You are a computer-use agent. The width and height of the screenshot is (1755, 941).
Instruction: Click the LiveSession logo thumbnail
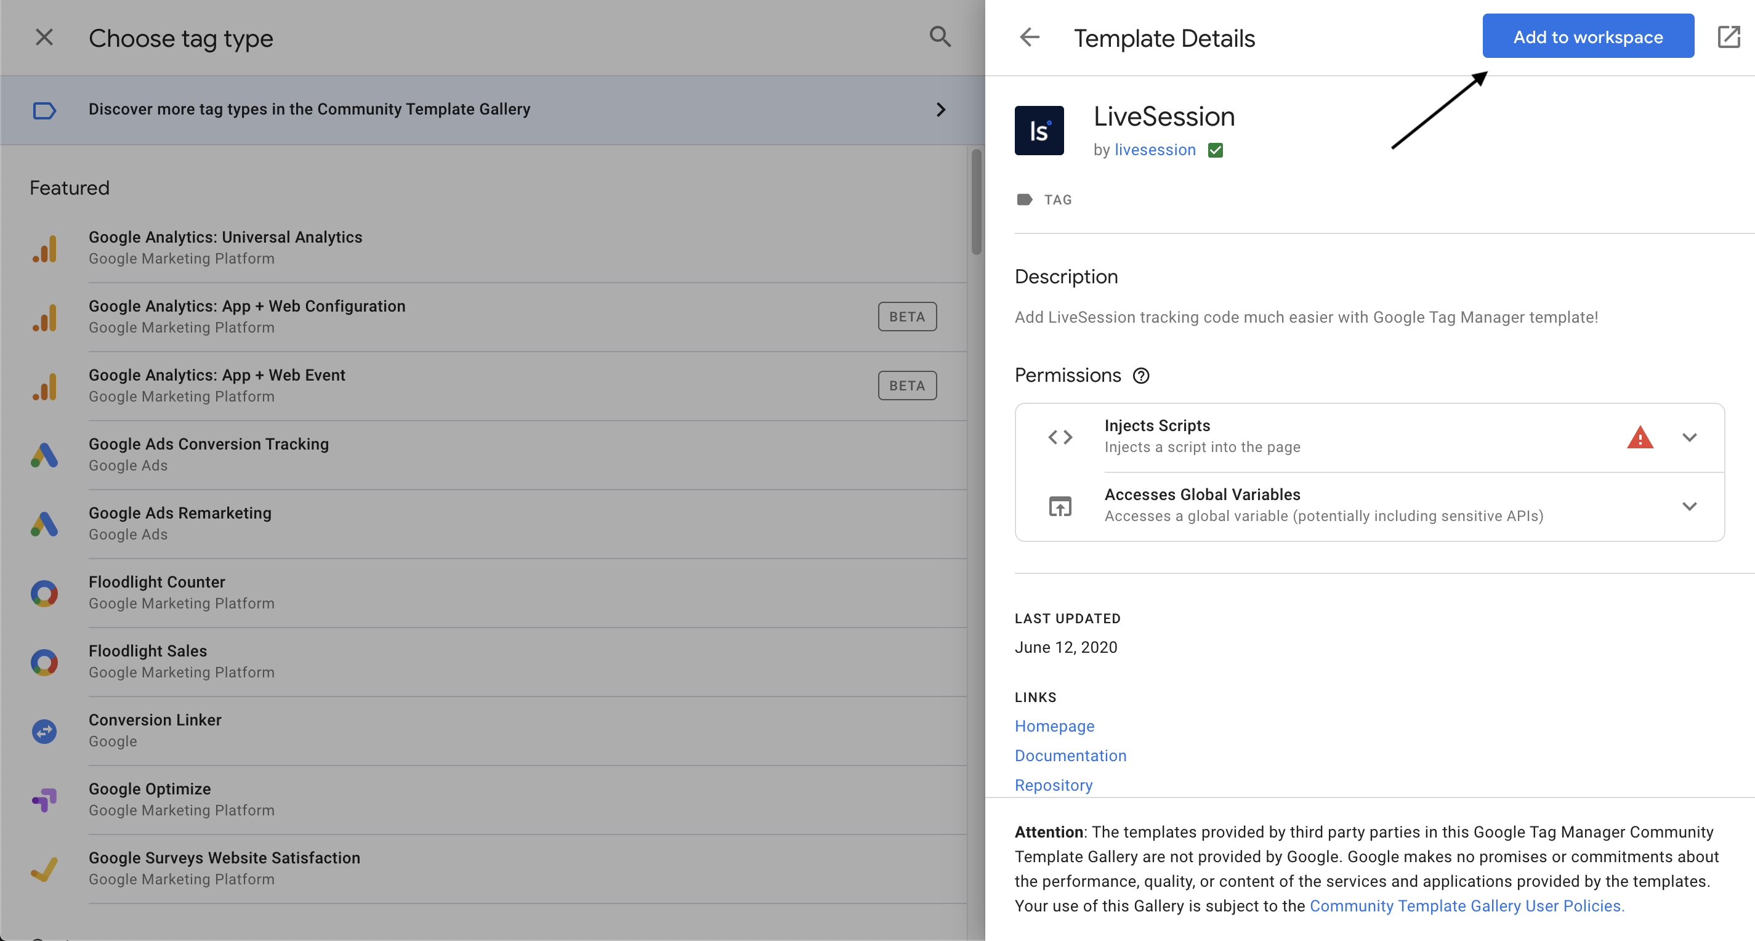1039,130
